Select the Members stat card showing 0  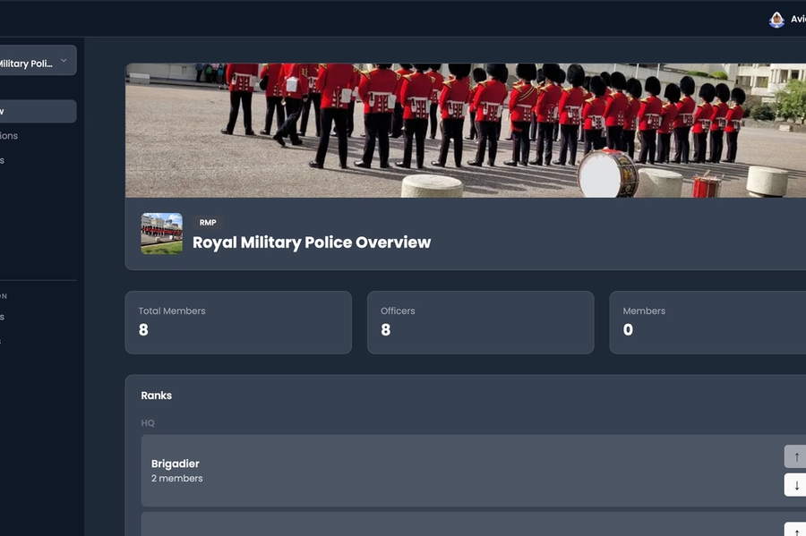coord(707,322)
